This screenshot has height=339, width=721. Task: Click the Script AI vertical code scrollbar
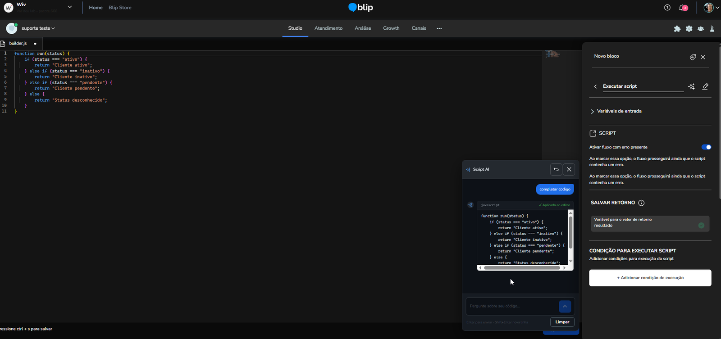point(570,232)
